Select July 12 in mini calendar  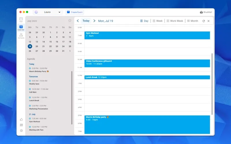[x=30, y=42]
